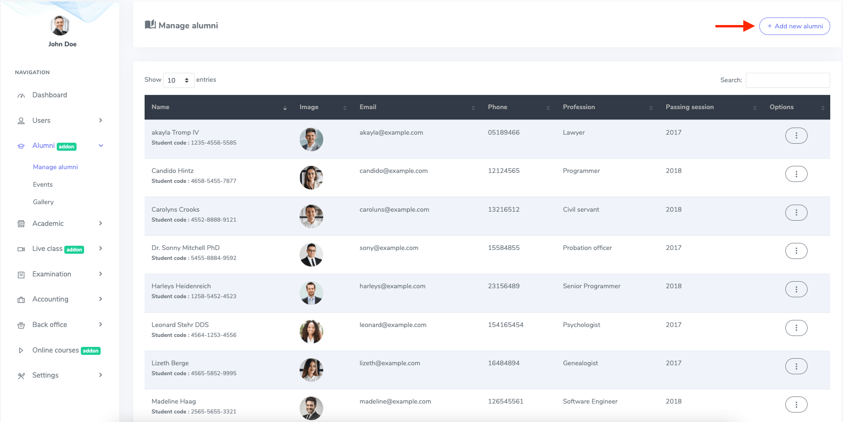Click the Examination clipboard icon

click(21, 275)
